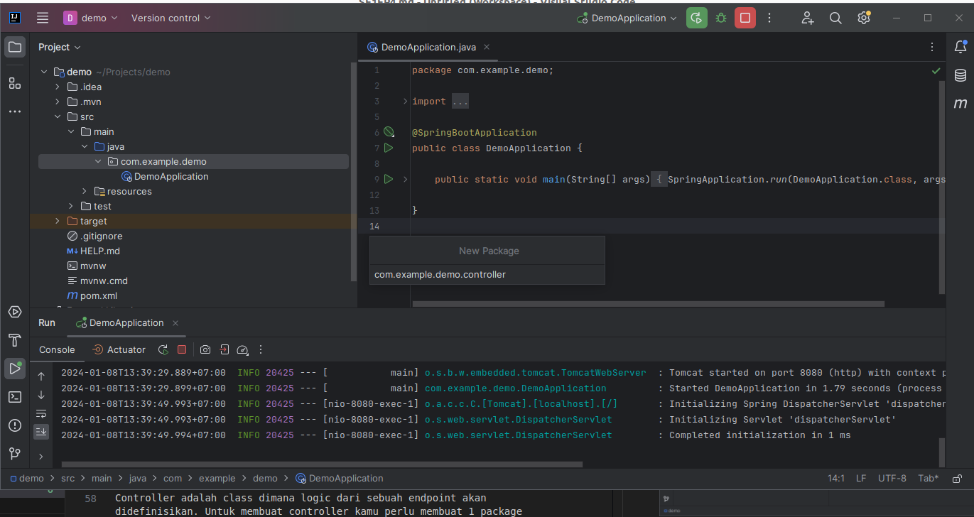Start debugging DemoApplication with bug icon
The width and height of the screenshot is (974, 517).
coord(721,18)
